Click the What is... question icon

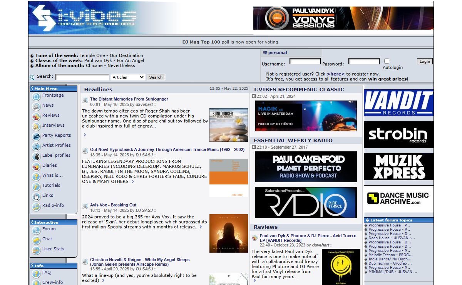click(x=36, y=176)
